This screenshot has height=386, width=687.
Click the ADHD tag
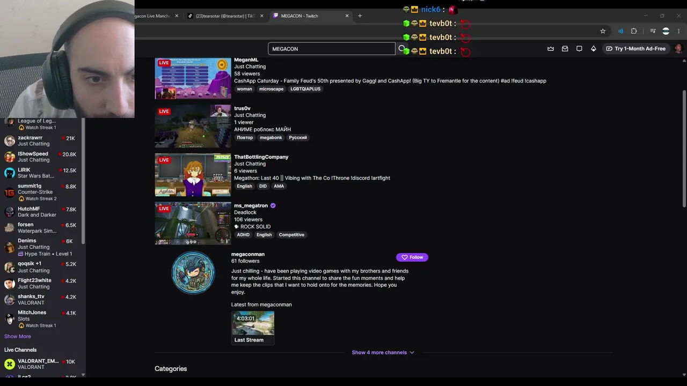[x=244, y=235]
